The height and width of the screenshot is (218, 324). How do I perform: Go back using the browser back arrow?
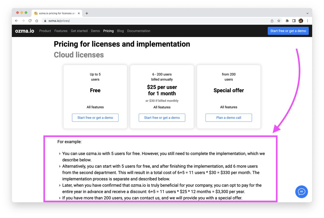[16, 21]
